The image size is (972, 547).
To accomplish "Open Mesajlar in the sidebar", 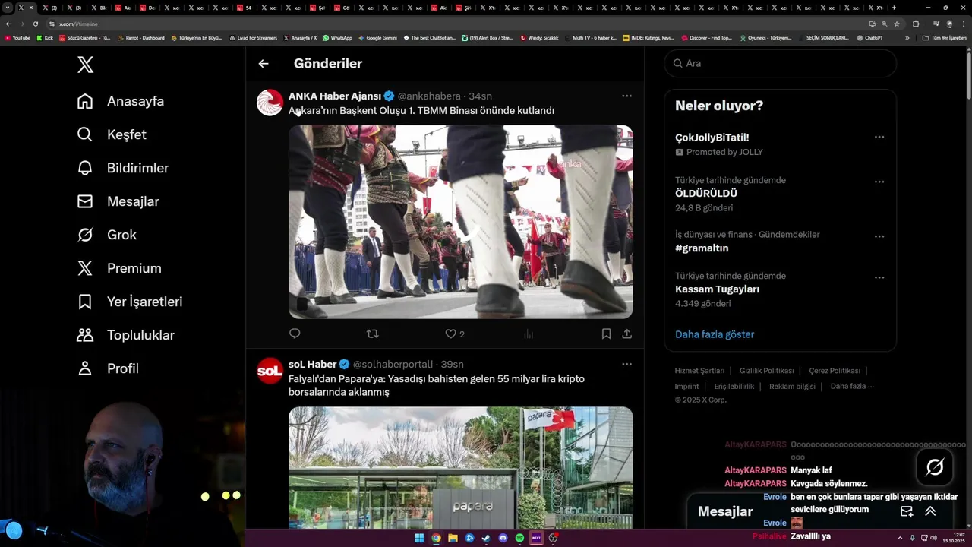I will pos(118,201).
